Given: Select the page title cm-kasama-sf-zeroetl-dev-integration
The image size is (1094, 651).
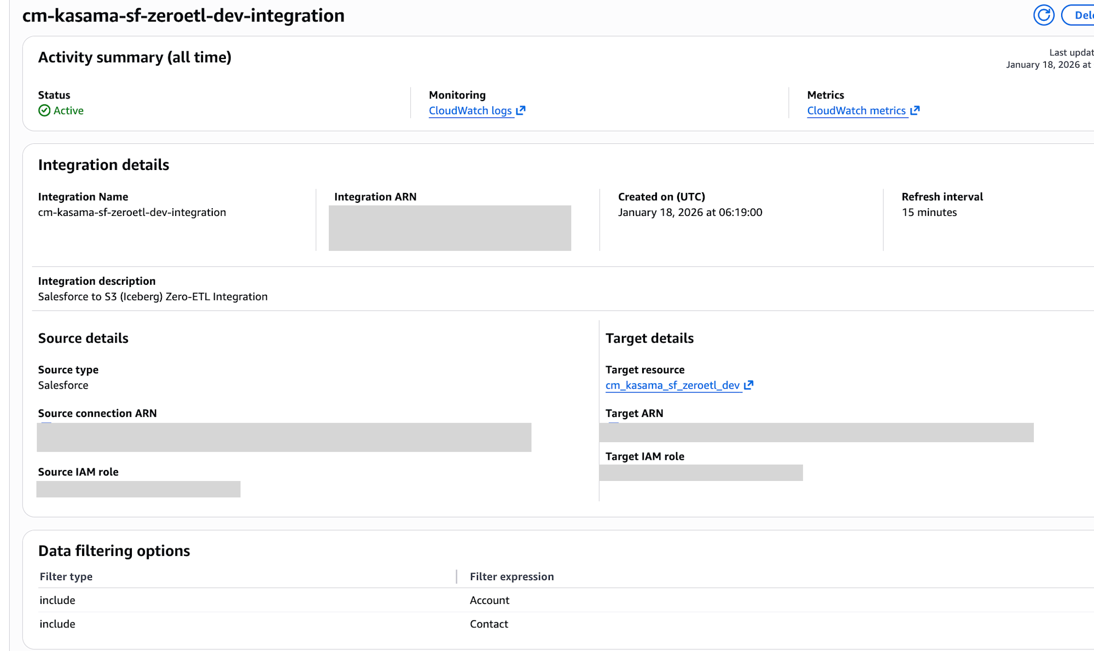Looking at the screenshot, I should 183,16.
